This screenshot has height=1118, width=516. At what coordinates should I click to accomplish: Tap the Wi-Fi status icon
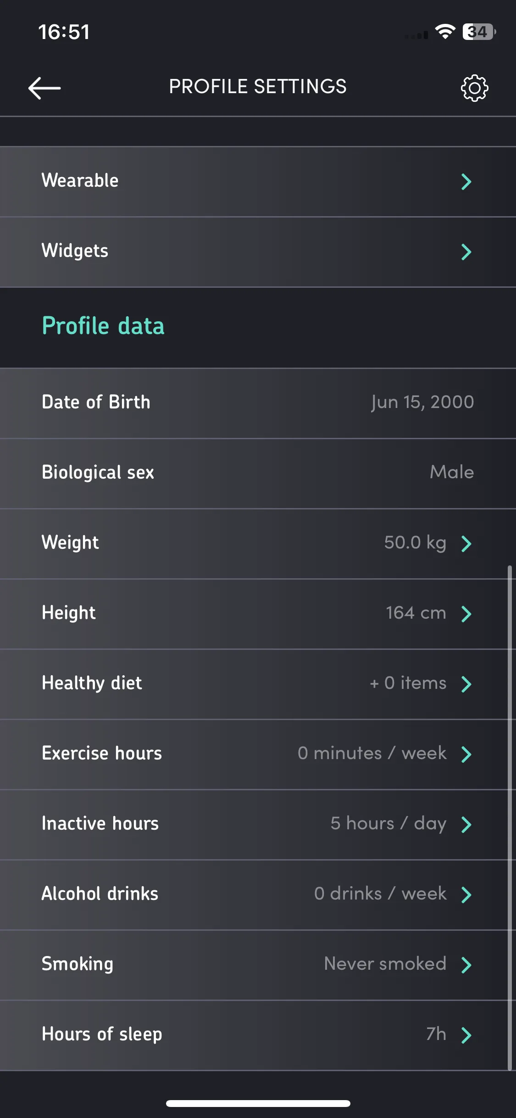445,32
